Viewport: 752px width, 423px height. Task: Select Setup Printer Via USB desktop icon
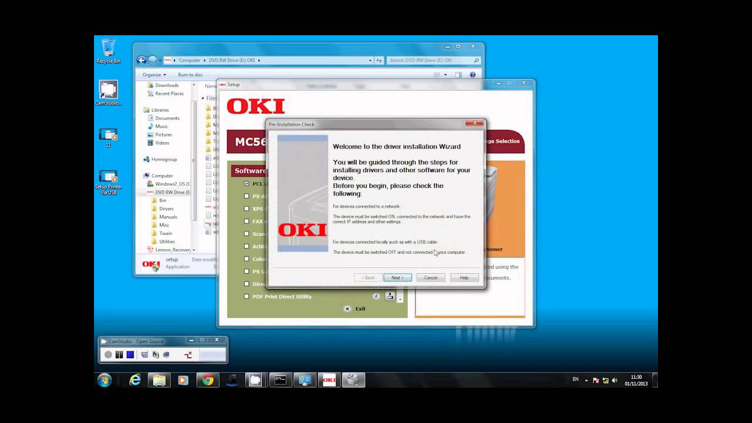pyautogui.click(x=109, y=182)
